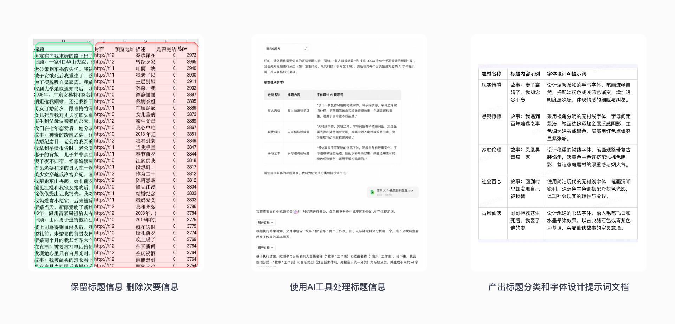
Task: Click cell starting 老公策划车祸假失忆
Action: (x=63, y=69)
